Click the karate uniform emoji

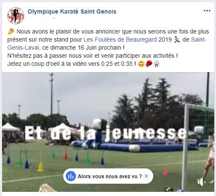coord(157,64)
